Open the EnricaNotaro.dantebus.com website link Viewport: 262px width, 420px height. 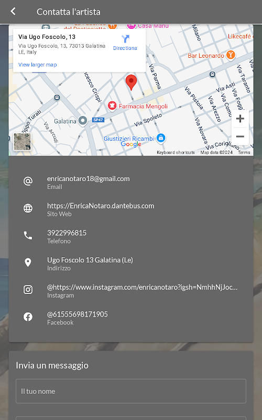pyautogui.click(x=101, y=206)
